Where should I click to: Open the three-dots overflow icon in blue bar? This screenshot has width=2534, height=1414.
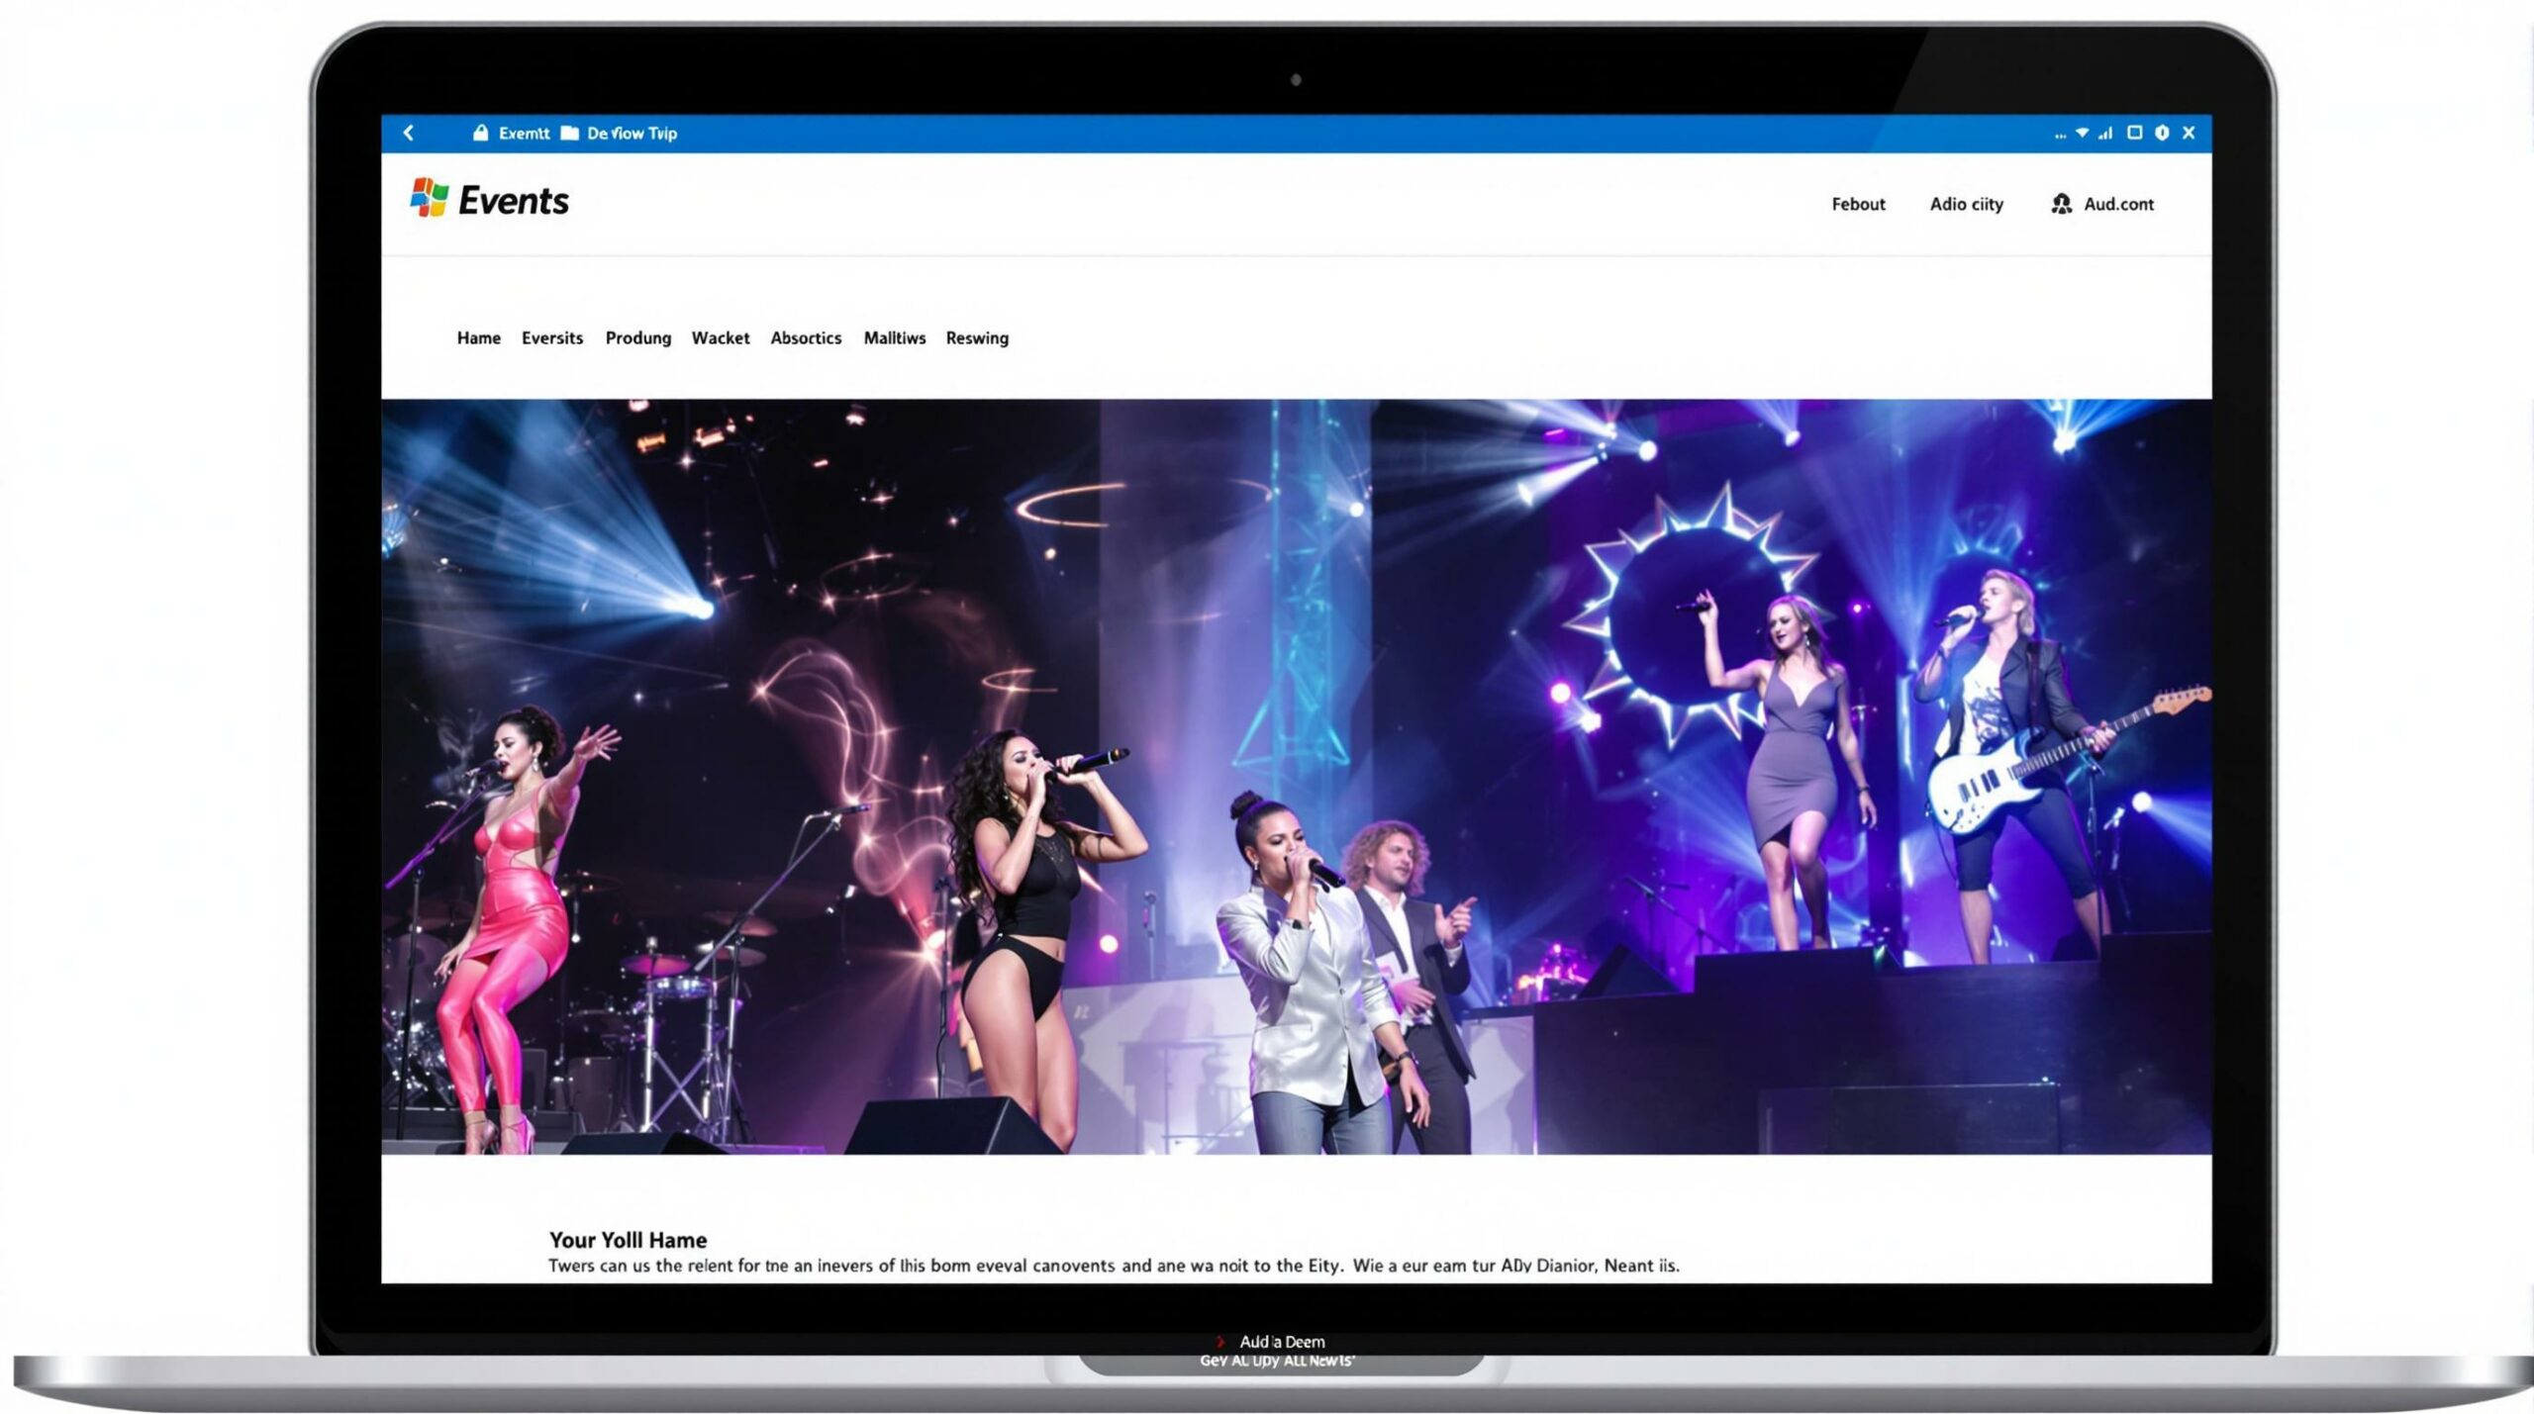pos(2060,135)
